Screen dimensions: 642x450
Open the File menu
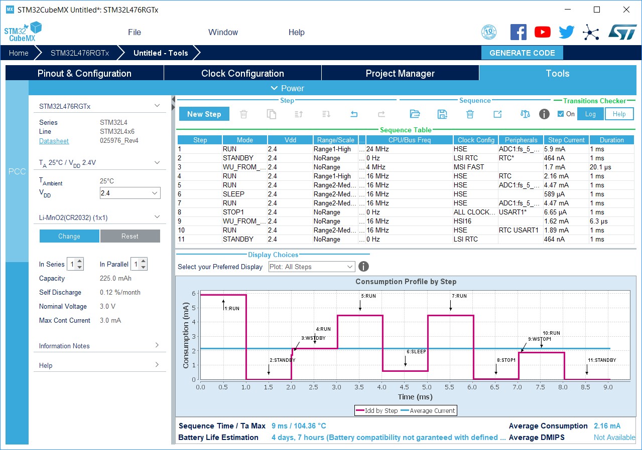click(x=135, y=32)
